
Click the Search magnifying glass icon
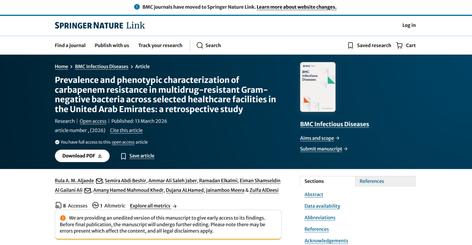point(200,45)
